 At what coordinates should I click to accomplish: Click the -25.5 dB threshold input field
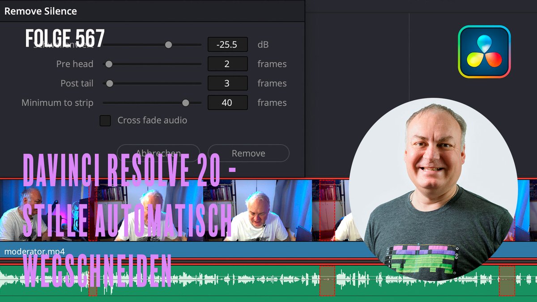[x=227, y=45]
